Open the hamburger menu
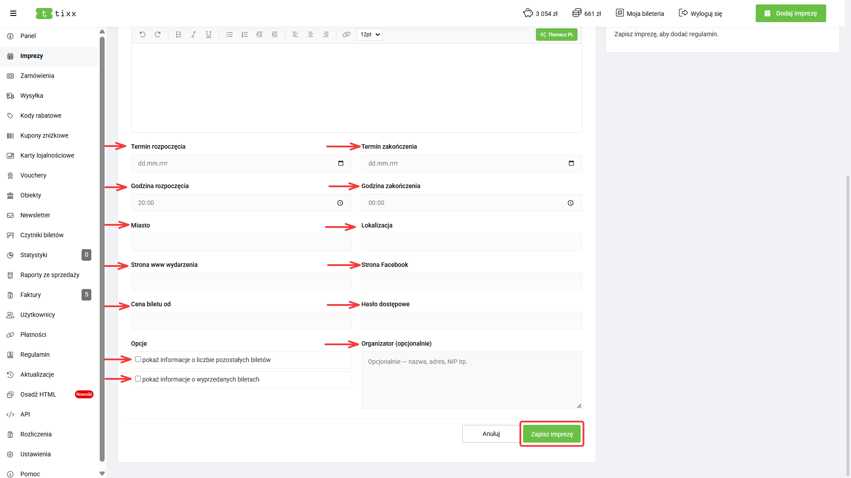Viewport: 851px width, 478px height. 13,13
